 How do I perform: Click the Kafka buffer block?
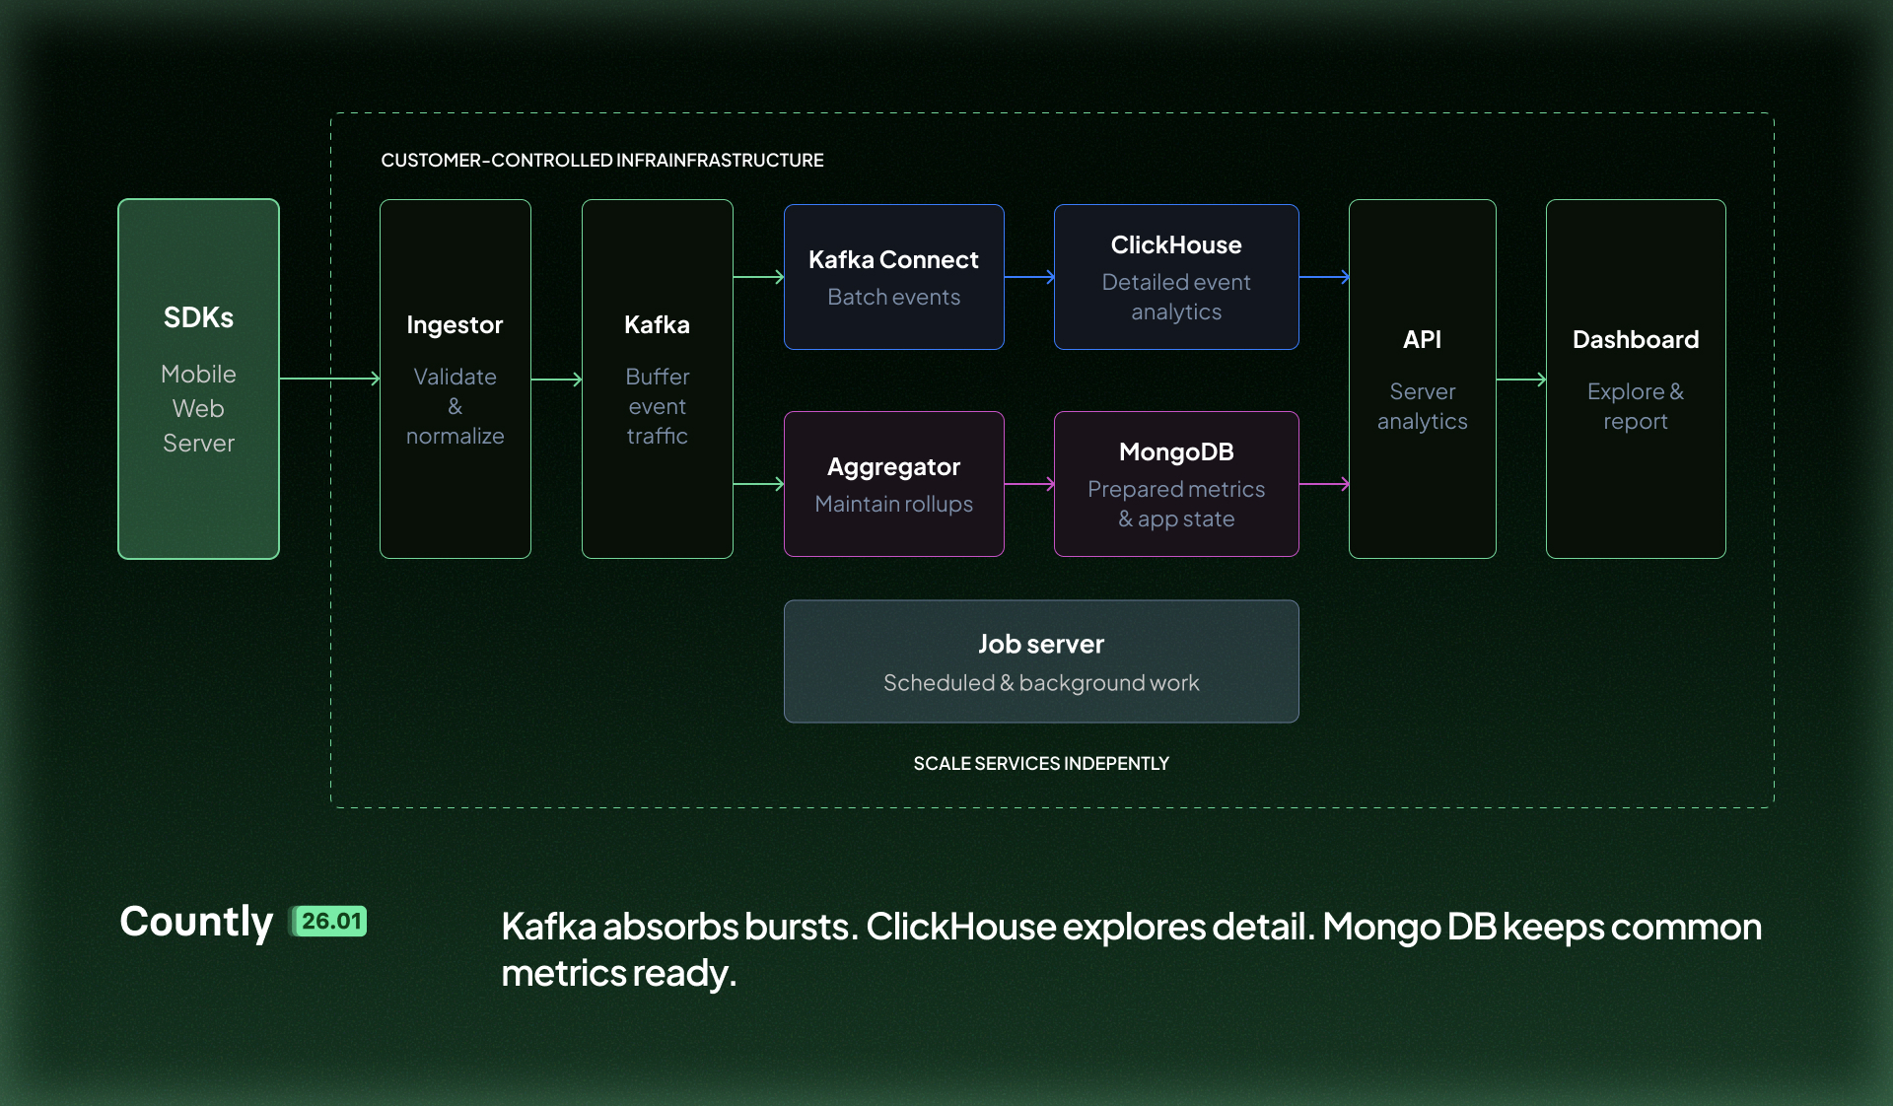[657, 379]
